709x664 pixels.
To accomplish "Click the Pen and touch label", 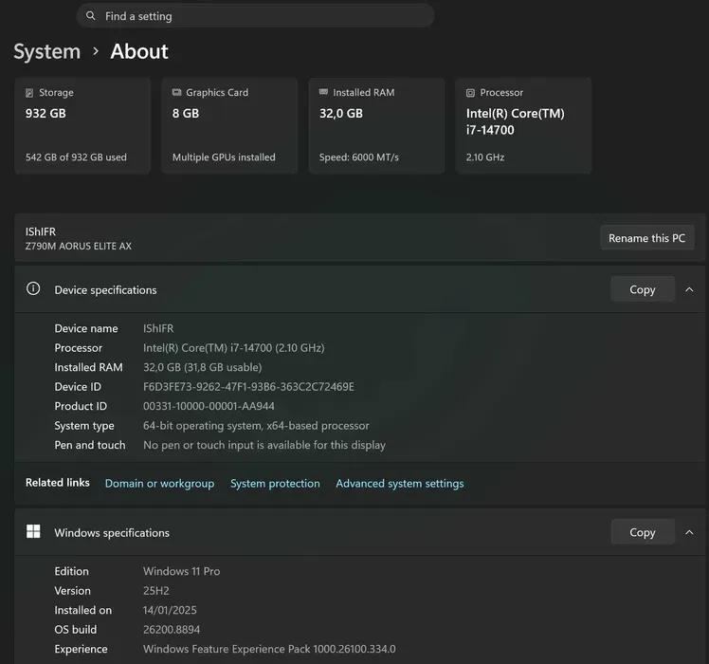I will [89, 445].
